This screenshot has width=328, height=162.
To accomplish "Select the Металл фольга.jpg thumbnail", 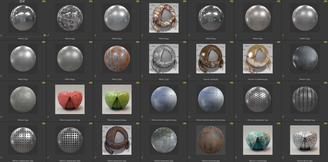I will pyautogui.click(x=304, y=140).
